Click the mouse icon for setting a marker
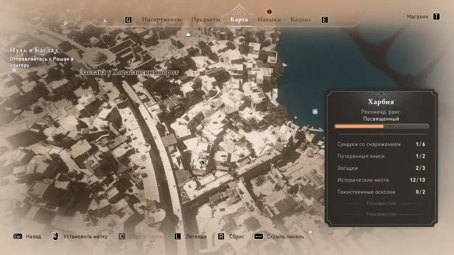This screenshot has height=255, width=454. 55,236
